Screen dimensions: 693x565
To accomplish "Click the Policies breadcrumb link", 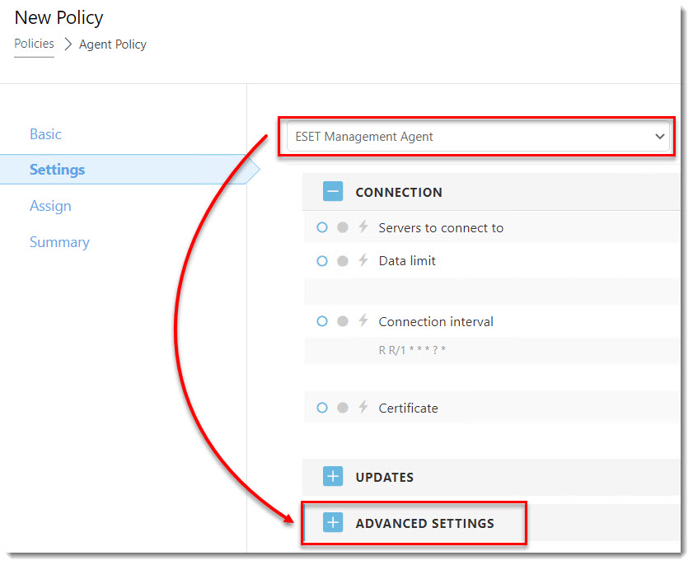I will coord(34,44).
